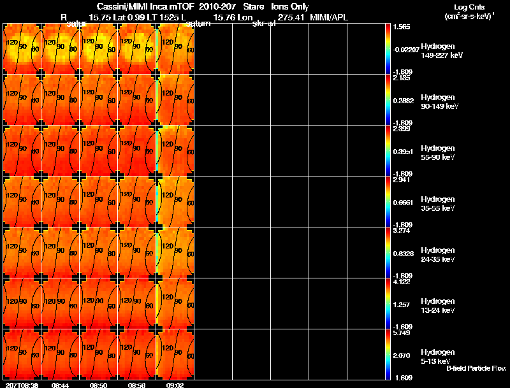Click the 13-24 keV image at 09:02
Viewport: 510px width, 388px height.
tap(175, 303)
